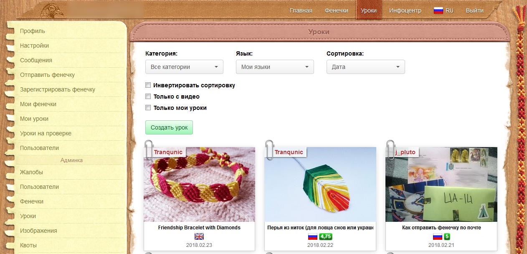Expand the Мои языки language selector
The height and width of the screenshot is (254, 527).
tap(275, 66)
